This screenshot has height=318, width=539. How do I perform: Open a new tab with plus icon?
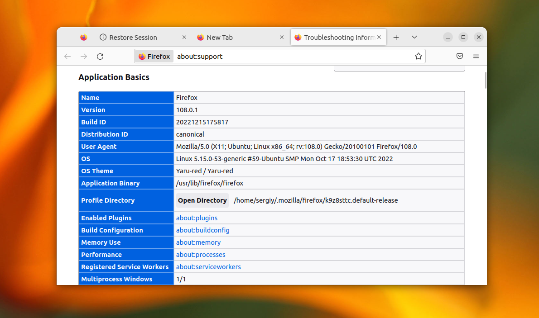tap(396, 38)
